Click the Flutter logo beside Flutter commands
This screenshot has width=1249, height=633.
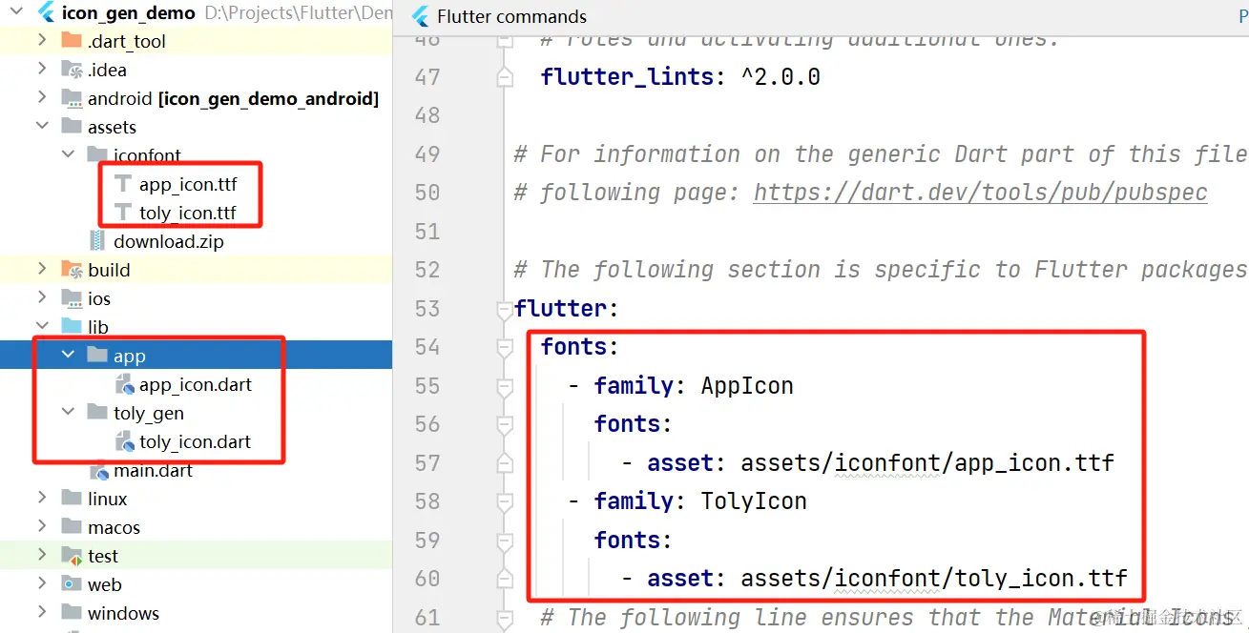(419, 17)
